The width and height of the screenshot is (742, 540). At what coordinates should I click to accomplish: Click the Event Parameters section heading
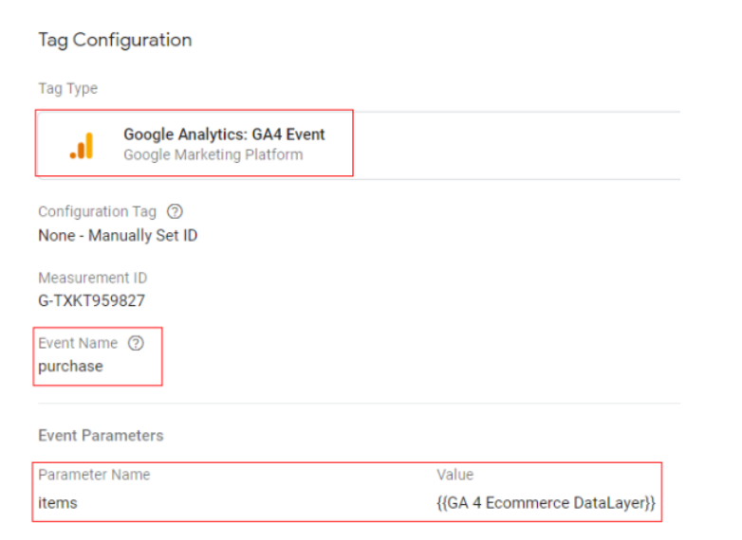(x=101, y=436)
